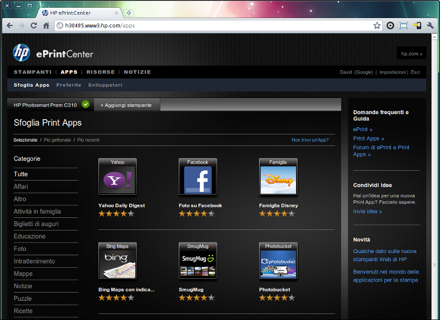Sort apps by Più recenti
440x320 pixels.
tap(89, 140)
